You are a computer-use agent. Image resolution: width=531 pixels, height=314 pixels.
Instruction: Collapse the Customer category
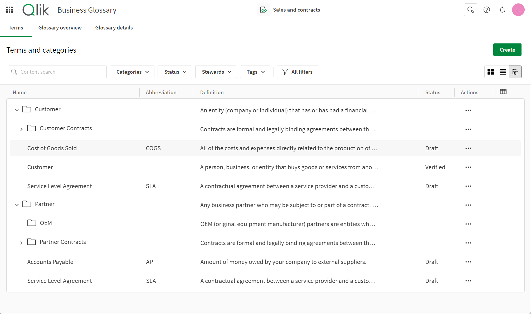coord(17,110)
